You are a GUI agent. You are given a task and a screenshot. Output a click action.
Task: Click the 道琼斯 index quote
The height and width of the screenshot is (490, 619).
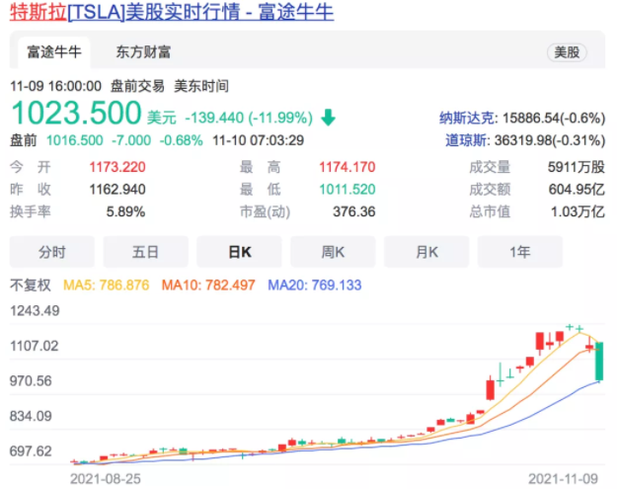click(525, 140)
